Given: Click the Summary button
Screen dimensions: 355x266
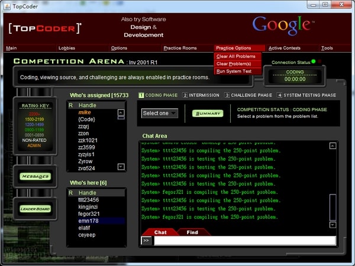Looking at the screenshot, I should coord(208,113).
